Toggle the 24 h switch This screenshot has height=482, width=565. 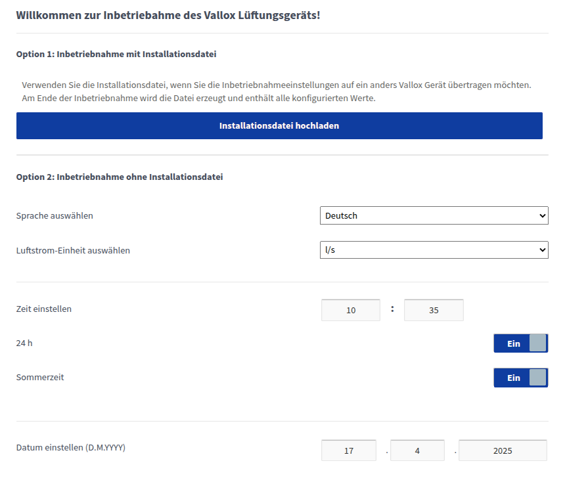(x=520, y=343)
